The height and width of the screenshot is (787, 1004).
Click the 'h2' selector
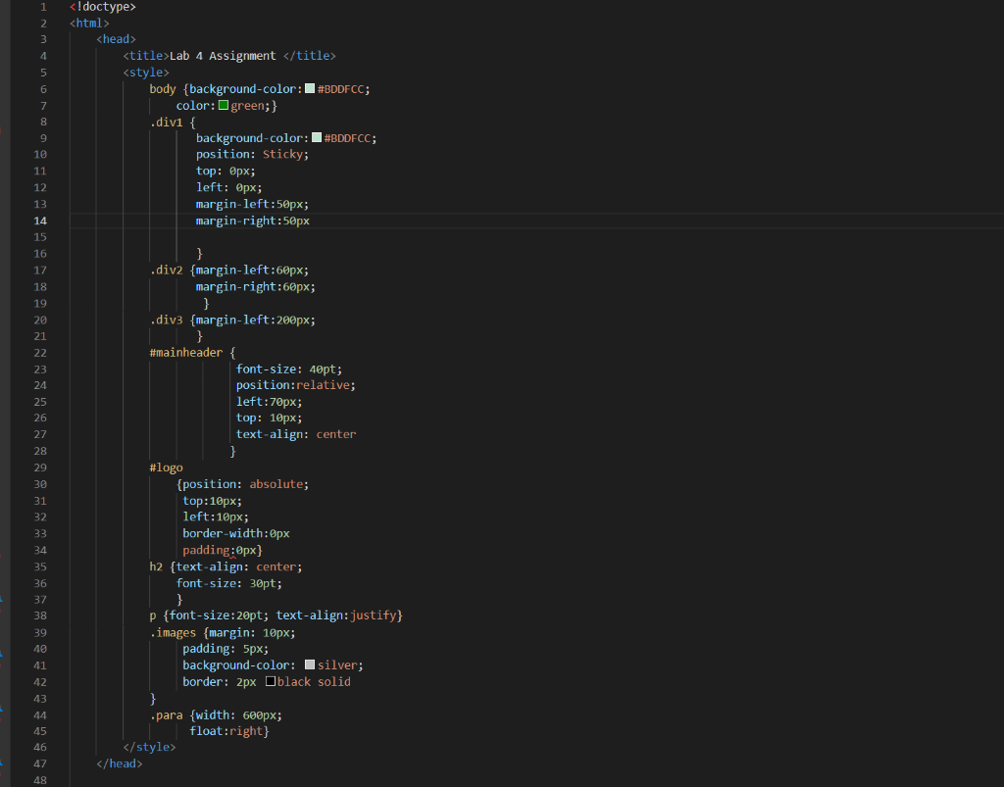[x=156, y=566]
